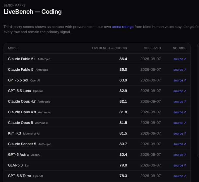Image resolution: width=199 pixels, height=182 pixels.
Task: Select the Claude Sonnet 5 model name
Action: [22, 144]
